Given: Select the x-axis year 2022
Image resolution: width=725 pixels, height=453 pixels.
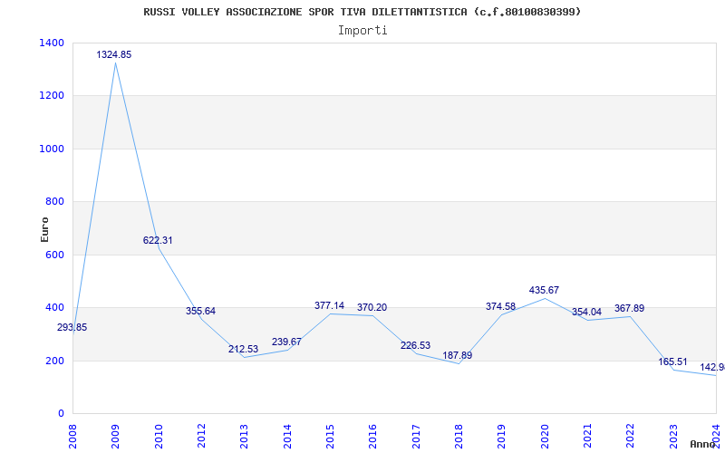Looking at the screenshot, I should 630,436.
